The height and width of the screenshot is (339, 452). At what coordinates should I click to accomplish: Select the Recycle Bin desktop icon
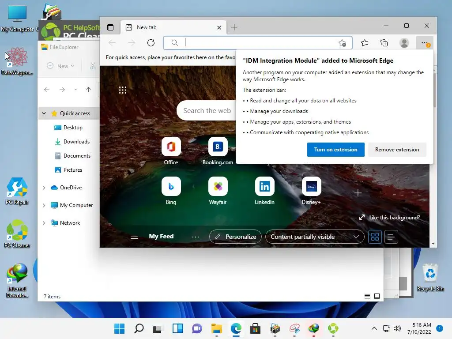(430, 278)
